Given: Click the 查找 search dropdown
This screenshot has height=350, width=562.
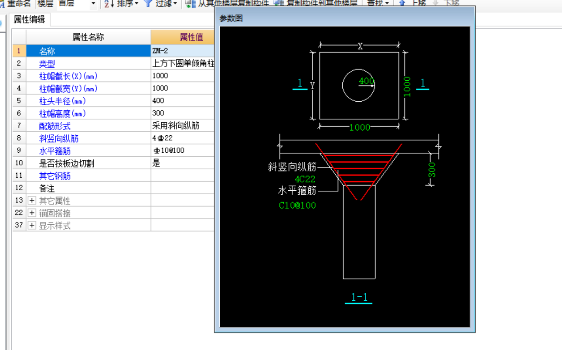Looking at the screenshot, I should click(x=378, y=3).
